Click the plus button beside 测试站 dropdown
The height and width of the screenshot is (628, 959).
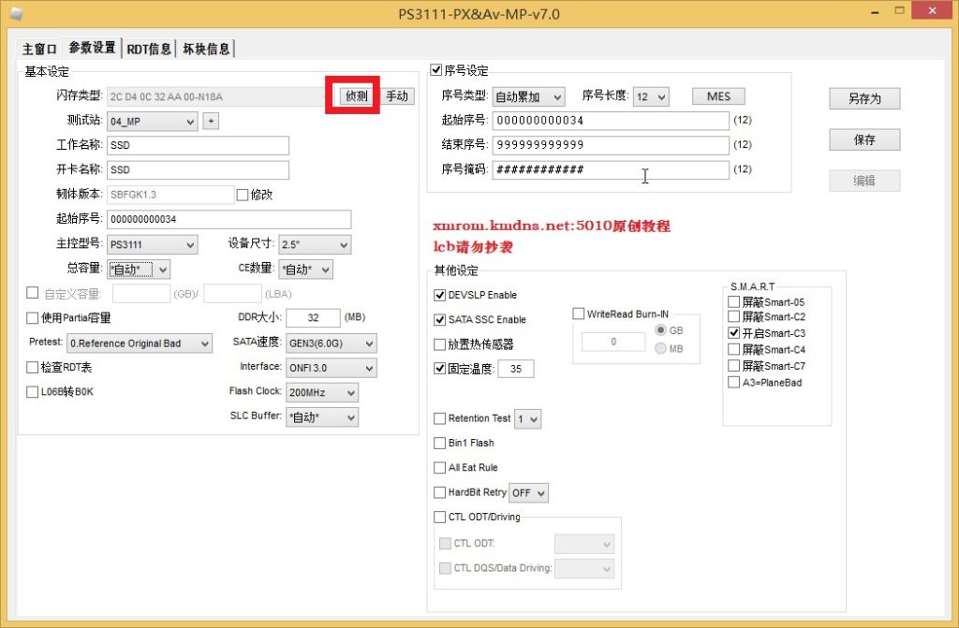click(x=211, y=121)
